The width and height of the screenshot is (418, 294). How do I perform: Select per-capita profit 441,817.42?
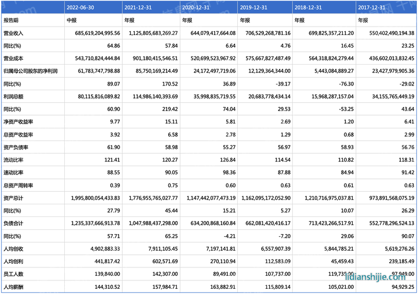click(x=107, y=261)
